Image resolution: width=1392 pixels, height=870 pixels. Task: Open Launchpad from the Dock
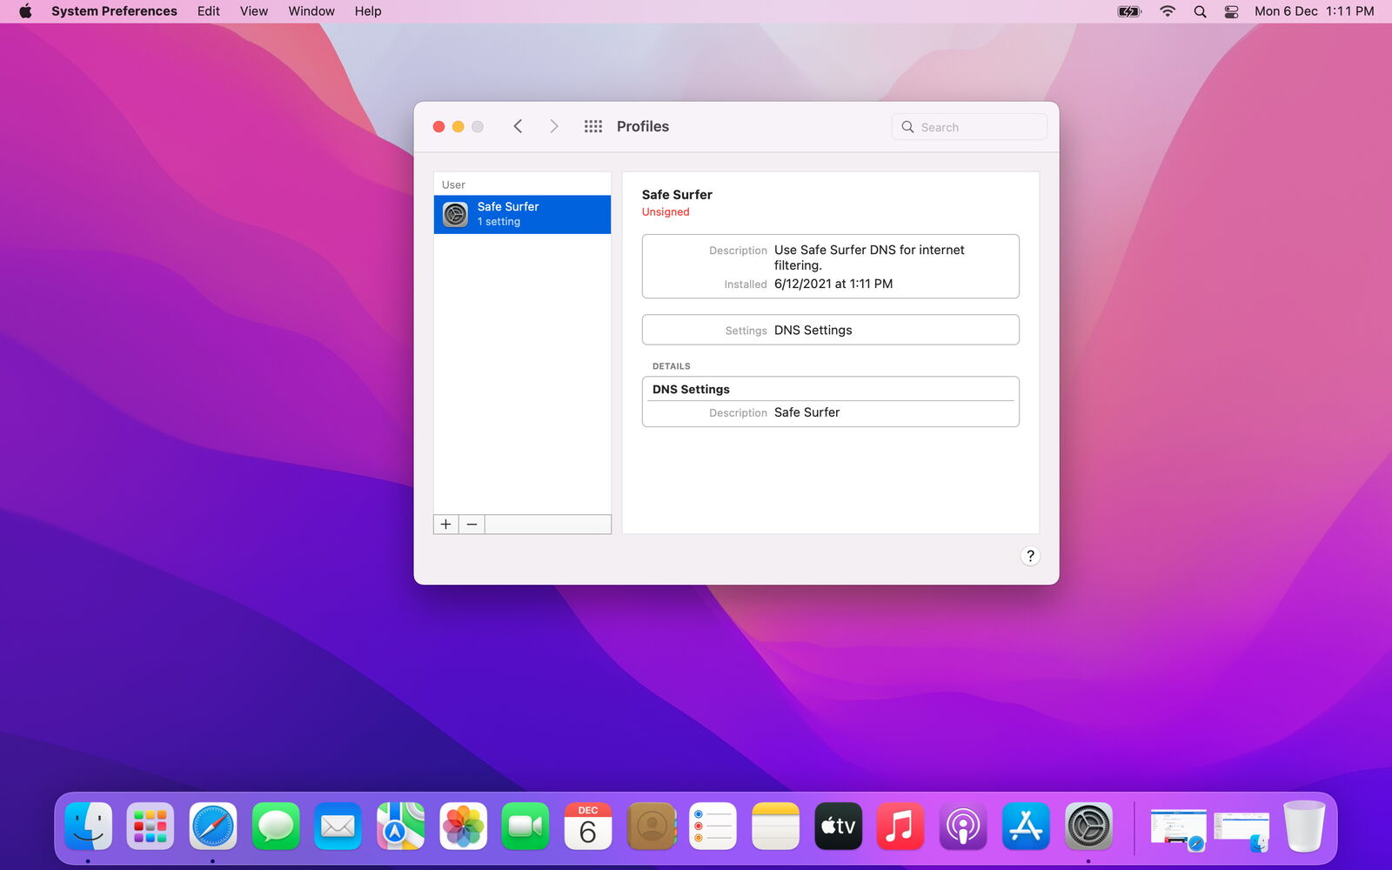pyautogui.click(x=151, y=826)
